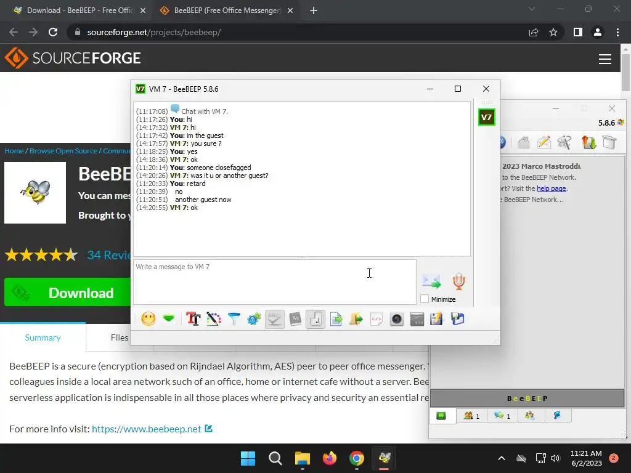Click file transfer arrows icon in main window
Image resolution: width=631 pixels, height=473 pixels.
[x=588, y=142]
